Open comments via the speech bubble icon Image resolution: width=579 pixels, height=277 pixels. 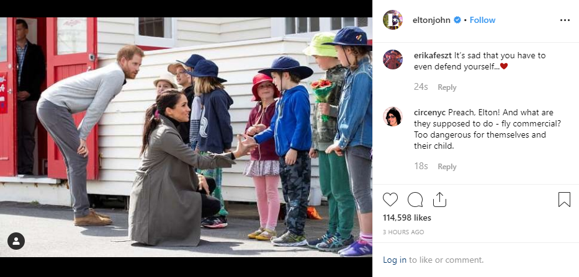[415, 200]
